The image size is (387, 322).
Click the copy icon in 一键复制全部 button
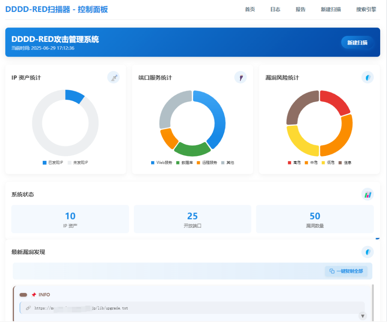click(x=332, y=271)
